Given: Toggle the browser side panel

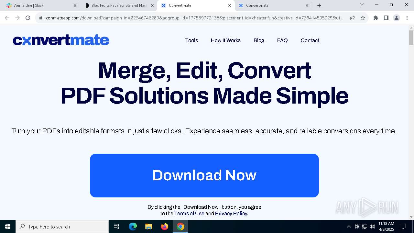Looking at the screenshot, I should [x=386, y=18].
